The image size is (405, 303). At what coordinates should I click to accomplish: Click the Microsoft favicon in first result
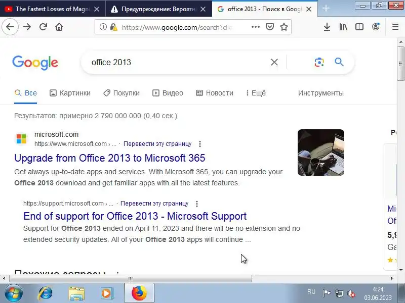(x=21, y=138)
